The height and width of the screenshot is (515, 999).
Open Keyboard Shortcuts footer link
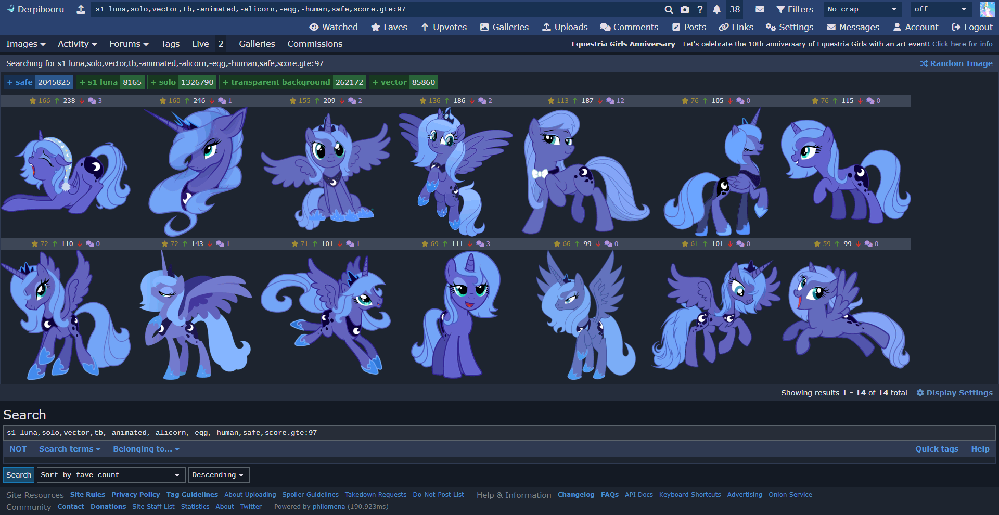(x=690, y=495)
